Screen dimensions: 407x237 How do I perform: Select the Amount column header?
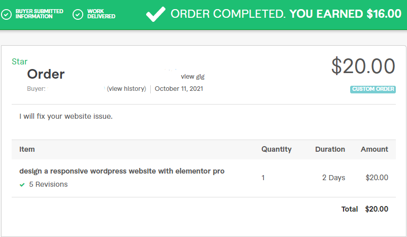tap(374, 149)
